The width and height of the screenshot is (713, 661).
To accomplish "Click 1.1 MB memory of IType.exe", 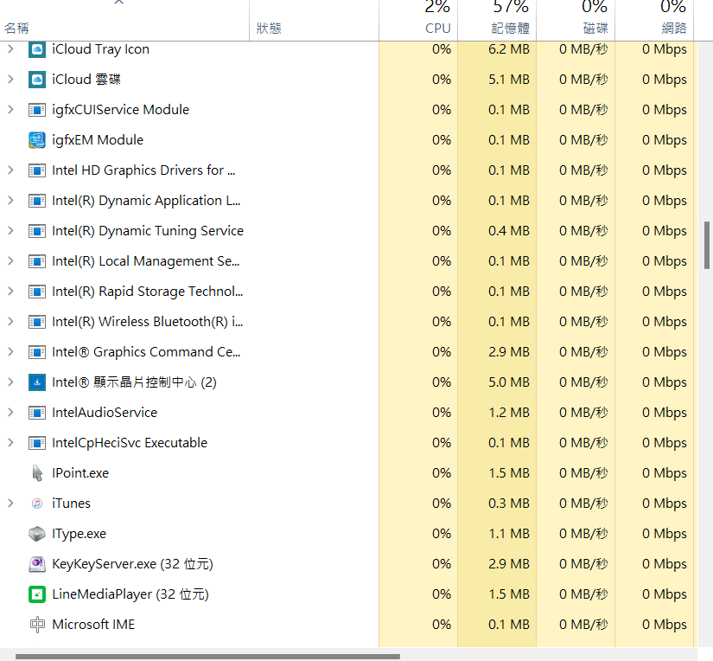I will pyautogui.click(x=509, y=534).
